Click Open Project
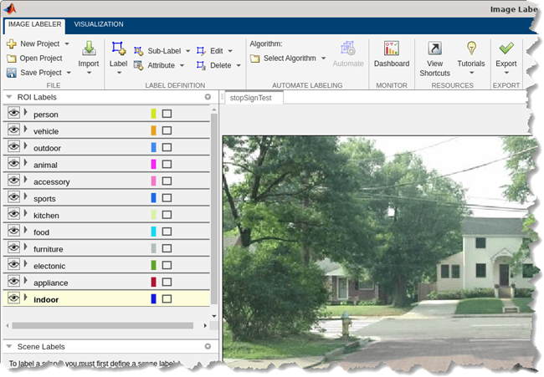The width and height of the screenshot is (544, 377). click(x=34, y=59)
